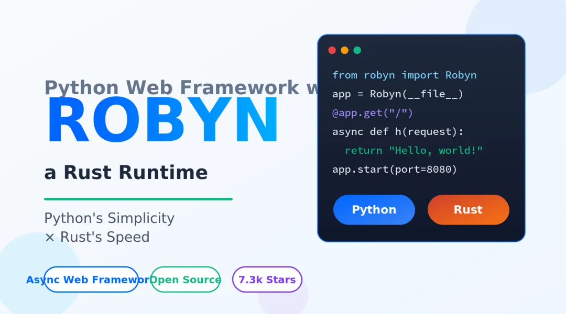Click code line 'from robyn import Robyn'

[x=404, y=75]
